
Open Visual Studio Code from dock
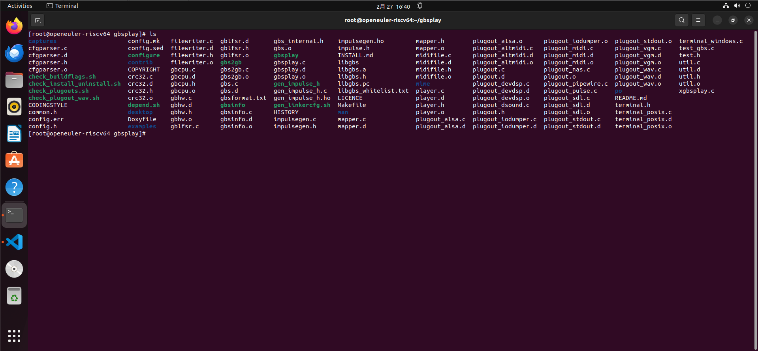pos(14,242)
